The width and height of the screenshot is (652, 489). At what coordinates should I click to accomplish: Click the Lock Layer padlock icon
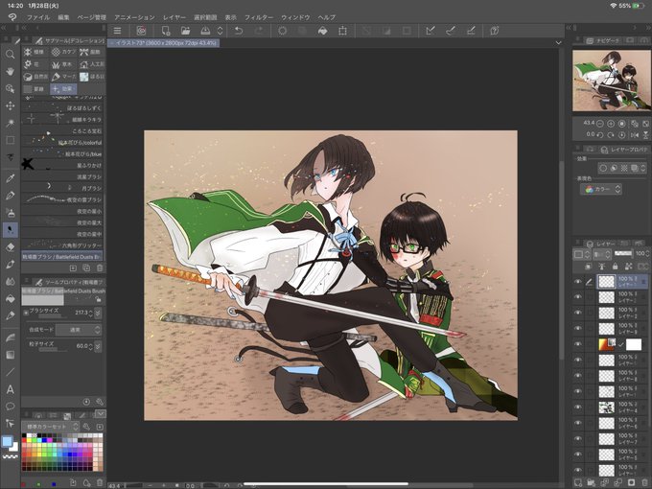[615, 267]
